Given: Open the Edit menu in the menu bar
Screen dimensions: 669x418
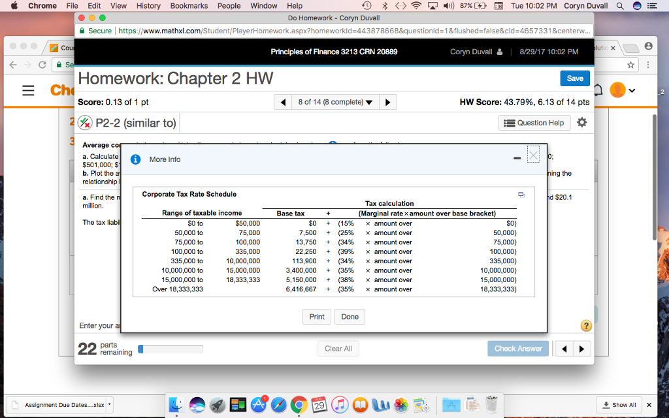Looking at the screenshot, I should point(94,5).
